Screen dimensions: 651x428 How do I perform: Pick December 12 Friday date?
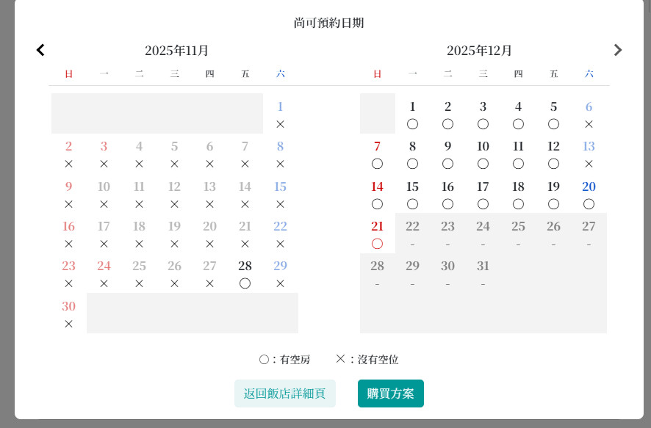pos(553,146)
